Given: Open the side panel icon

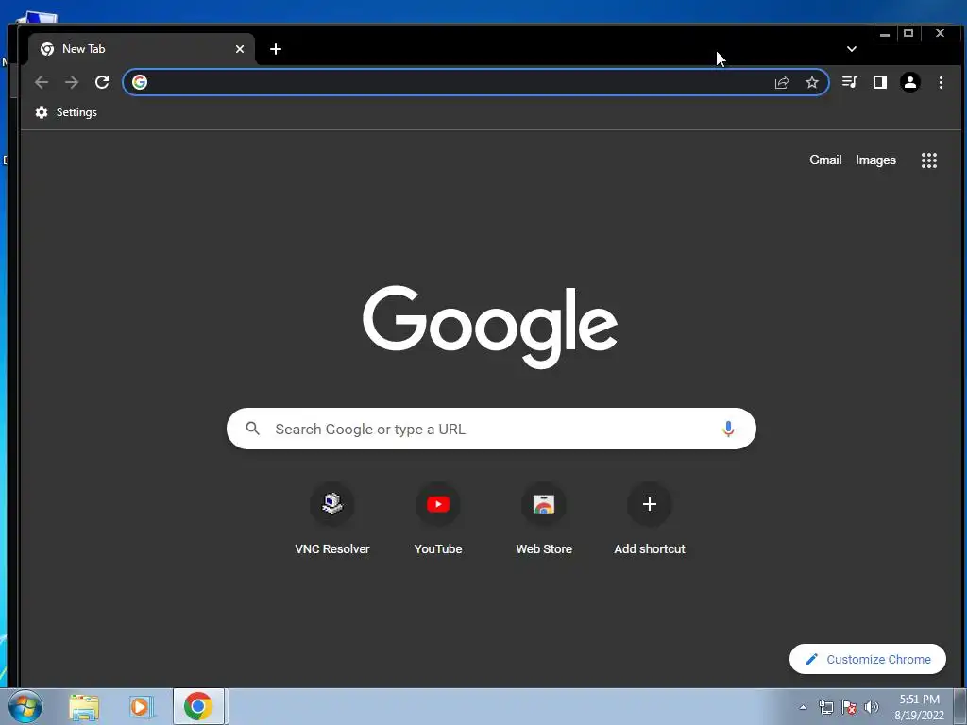Looking at the screenshot, I should click(x=880, y=82).
